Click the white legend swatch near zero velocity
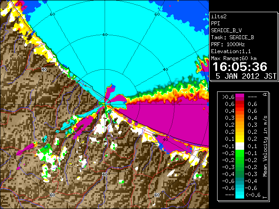Image resolution: width=279 pixels, height=209 pixels. (x=240, y=146)
